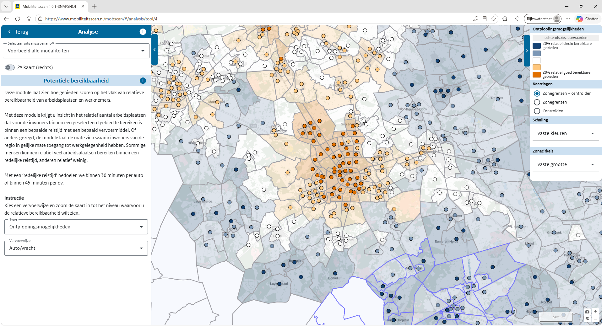Click the dark orange legend swatch
The height and width of the screenshot is (326, 602).
537,74
